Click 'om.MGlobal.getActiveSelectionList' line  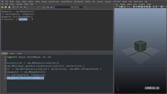click(x=46, y=66)
